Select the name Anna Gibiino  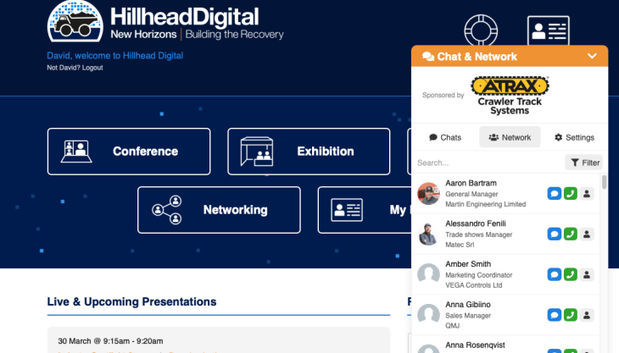tap(468, 305)
